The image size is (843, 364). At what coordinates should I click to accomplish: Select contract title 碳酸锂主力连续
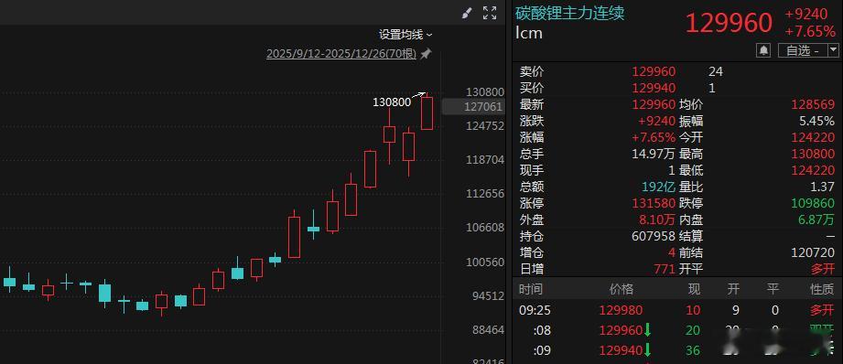tap(570, 13)
